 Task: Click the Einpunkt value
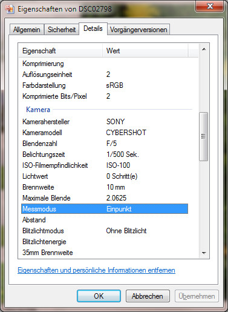click(x=119, y=209)
